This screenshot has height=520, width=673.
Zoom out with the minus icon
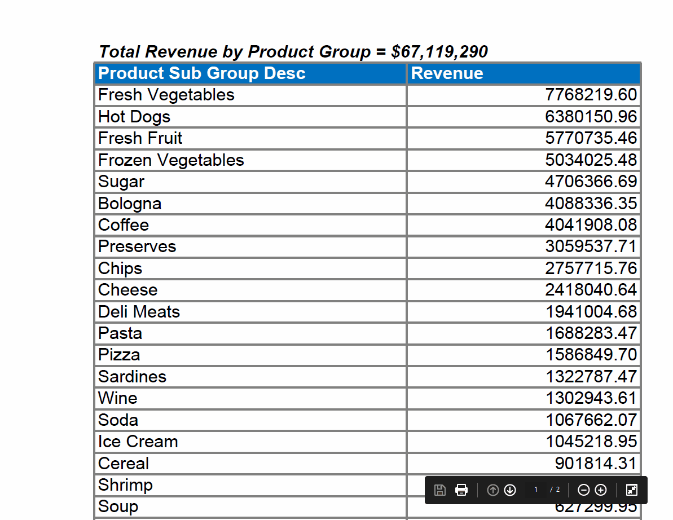[583, 490]
